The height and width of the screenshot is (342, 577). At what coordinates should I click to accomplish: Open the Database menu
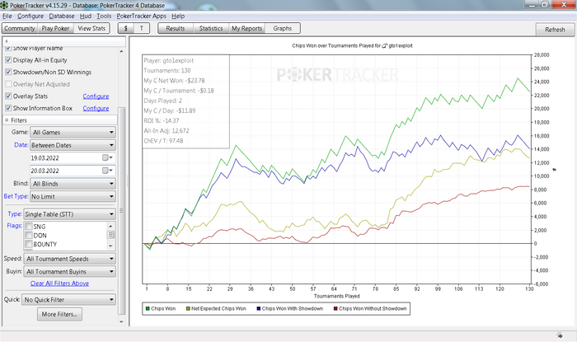pyautogui.click(x=62, y=16)
